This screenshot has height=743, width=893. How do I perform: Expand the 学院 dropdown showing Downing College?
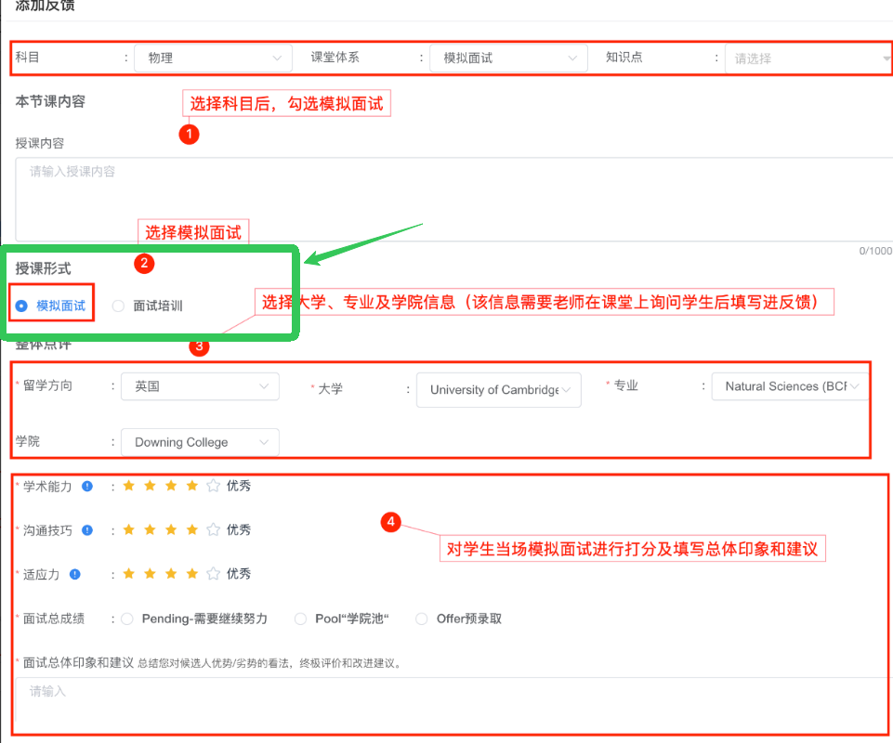pos(199,442)
